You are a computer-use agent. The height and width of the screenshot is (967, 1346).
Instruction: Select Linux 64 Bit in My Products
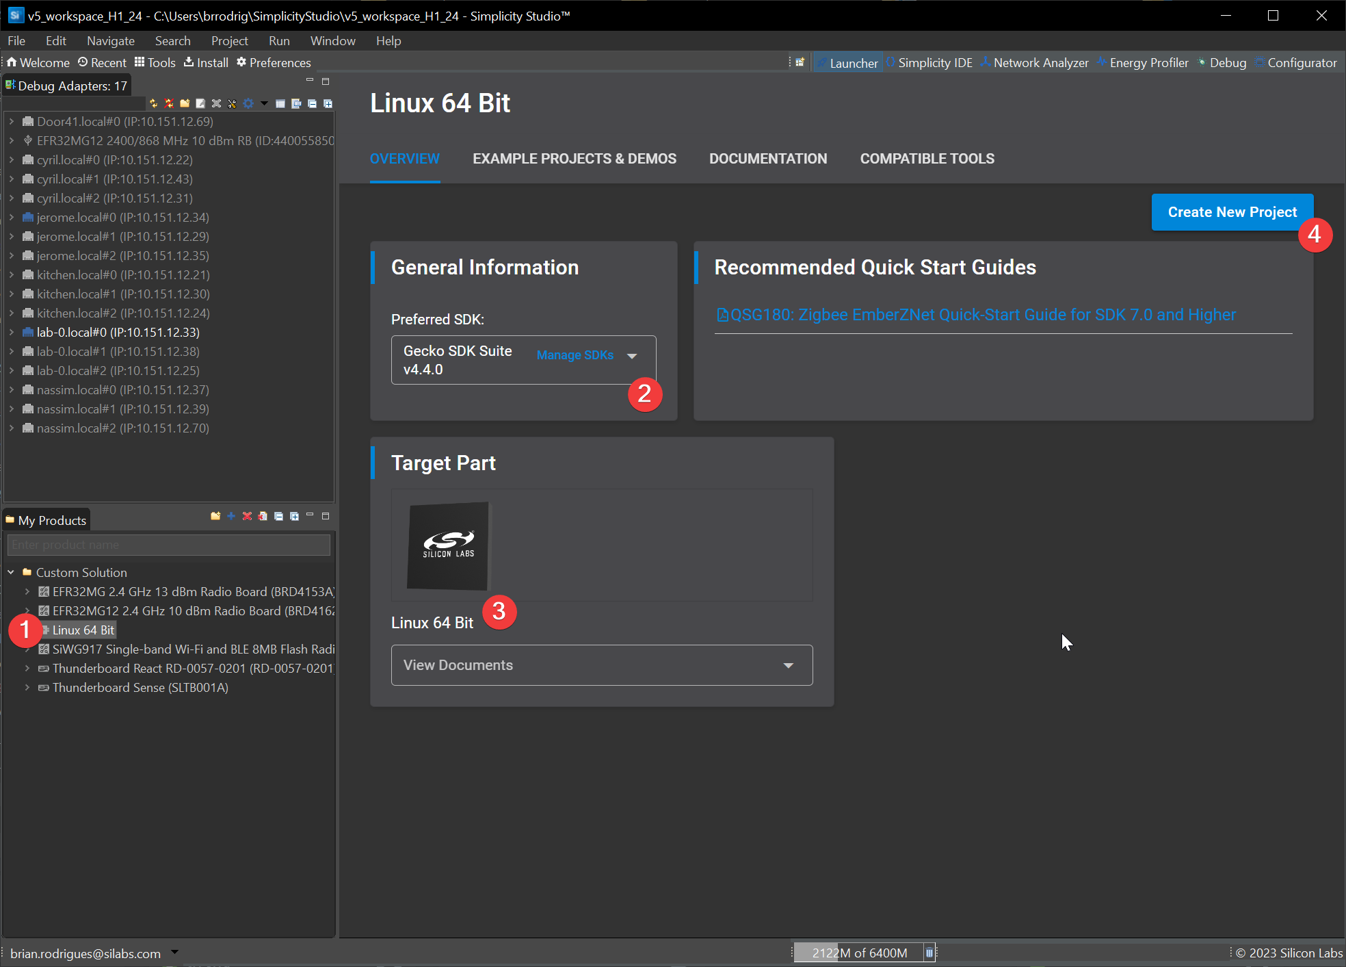(83, 630)
